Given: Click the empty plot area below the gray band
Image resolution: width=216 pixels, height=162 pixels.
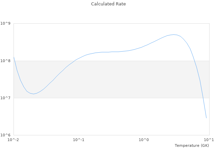Looking at the screenshot, I should [111, 116].
